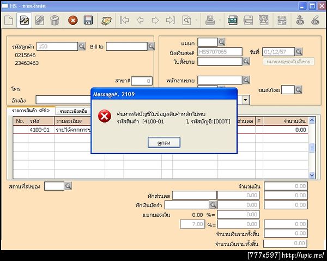Open the date picker lookup beside 01/12/57
The image size is (327, 261).
299,52
